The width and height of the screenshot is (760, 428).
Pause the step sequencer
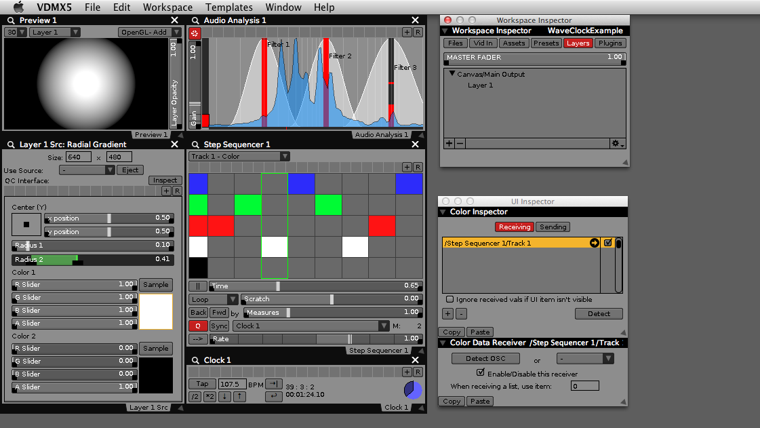pyautogui.click(x=198, y=286)
